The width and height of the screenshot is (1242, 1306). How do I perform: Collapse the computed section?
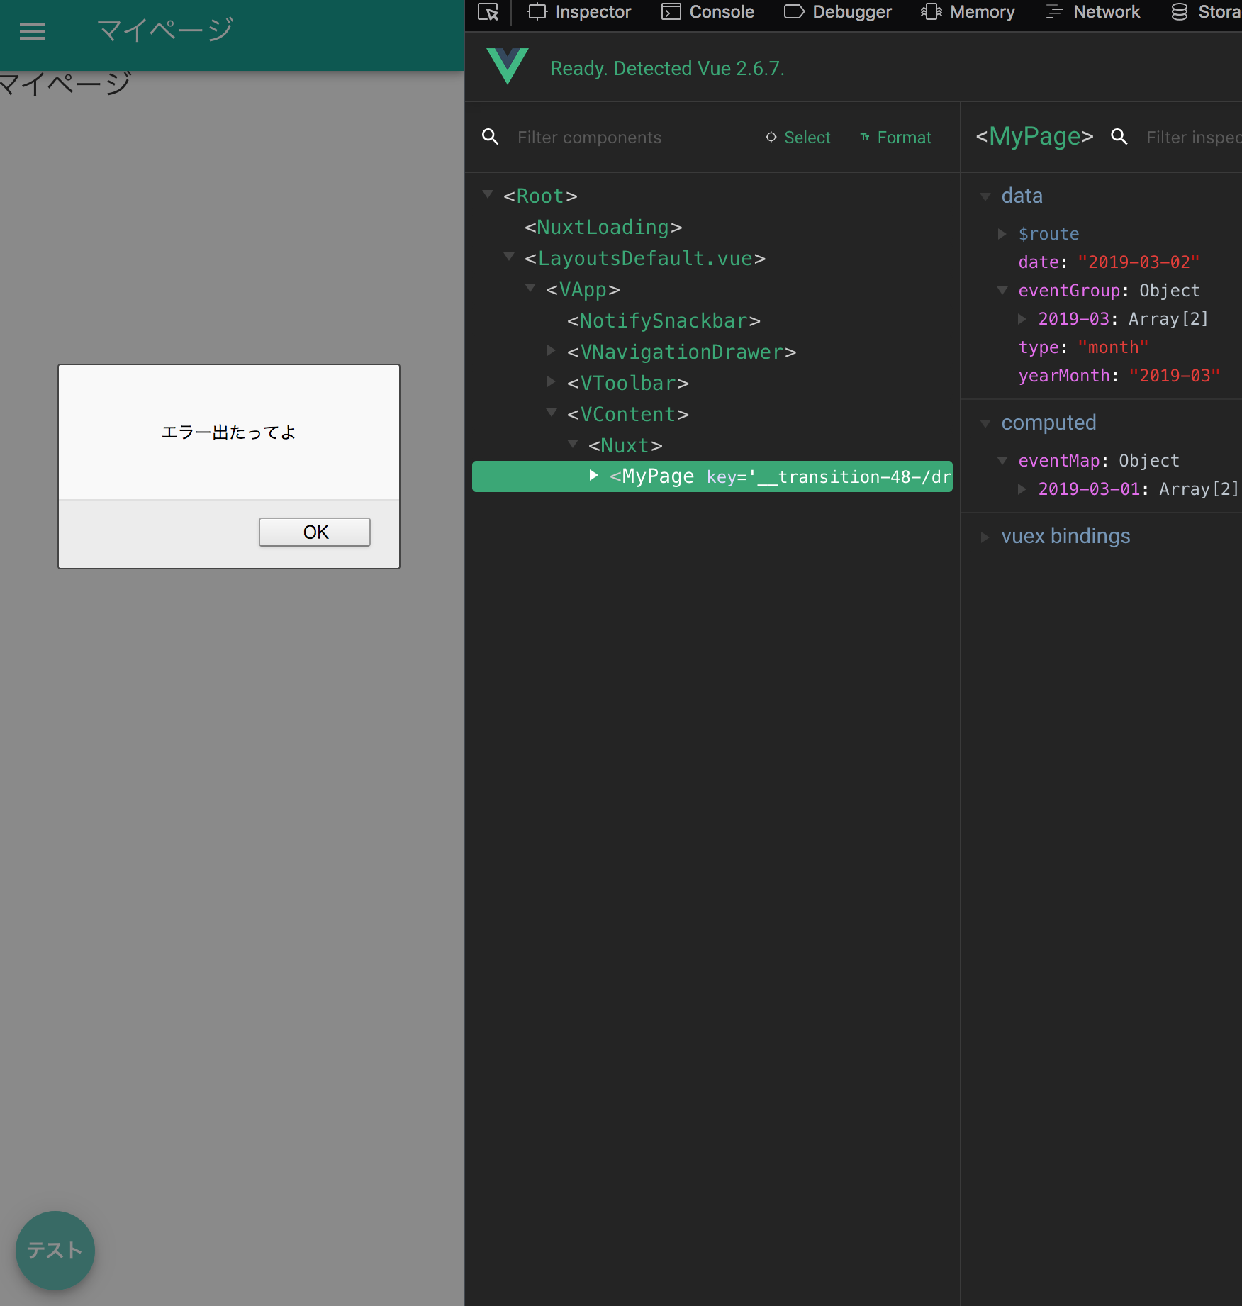tap(985, 423)
